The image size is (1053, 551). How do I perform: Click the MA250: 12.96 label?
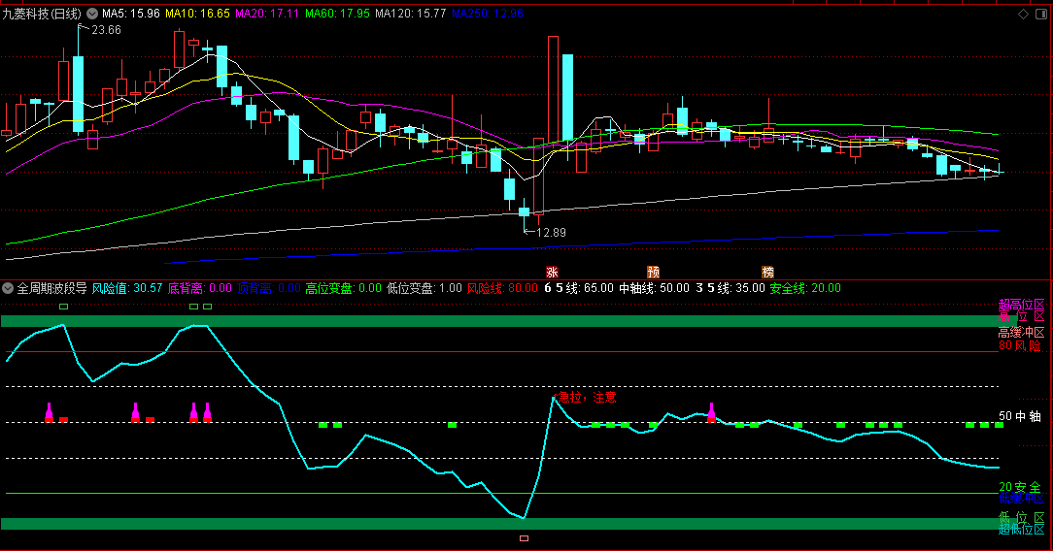click(x=488, y=14)
